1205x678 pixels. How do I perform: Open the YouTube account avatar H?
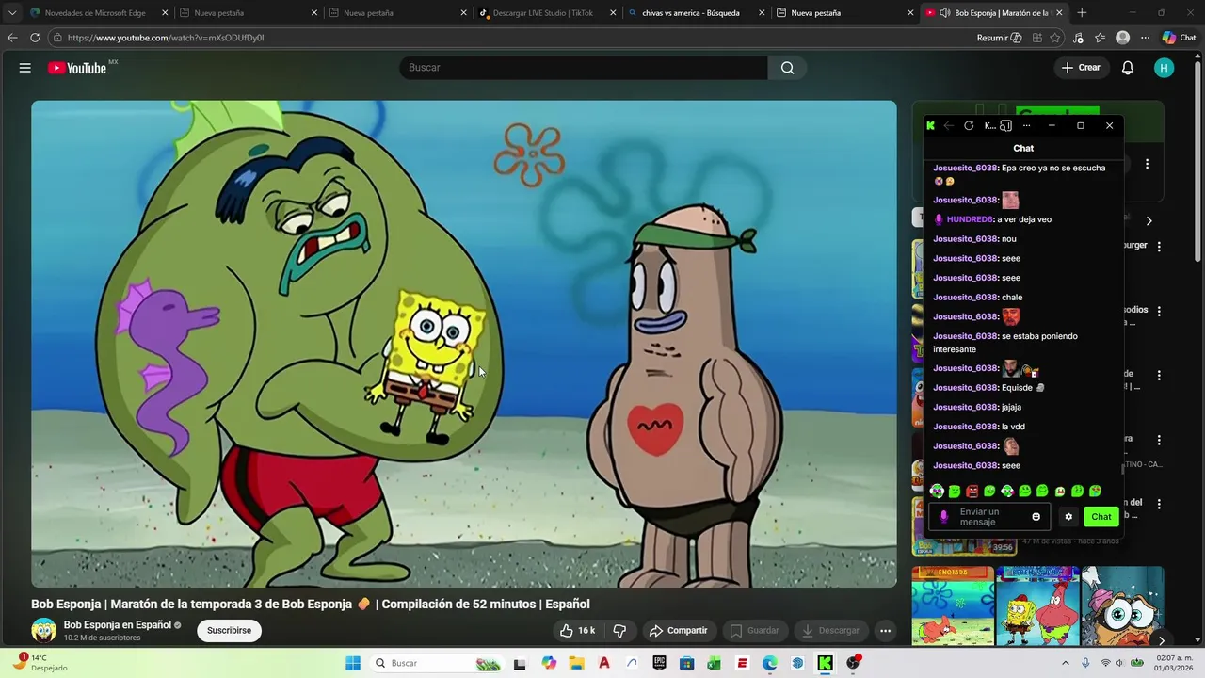(1165, 68)
